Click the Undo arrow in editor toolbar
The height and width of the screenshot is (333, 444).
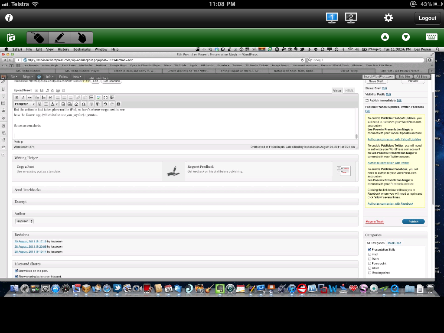click(105, 104)
